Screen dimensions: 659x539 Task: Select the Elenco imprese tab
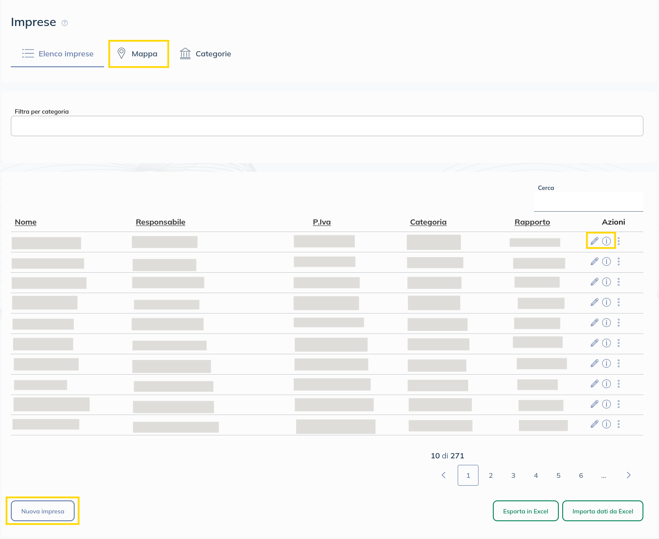(58, 54)
